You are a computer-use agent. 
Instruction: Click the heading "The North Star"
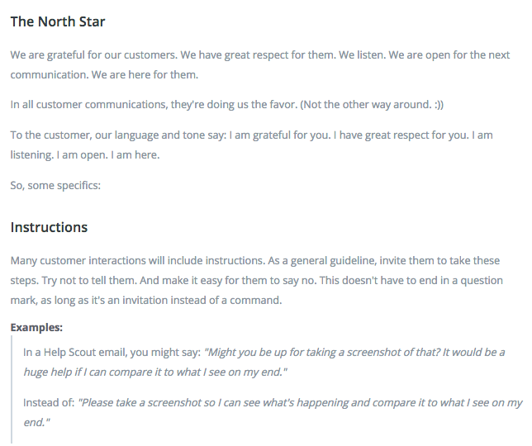[x=58, y=21]
